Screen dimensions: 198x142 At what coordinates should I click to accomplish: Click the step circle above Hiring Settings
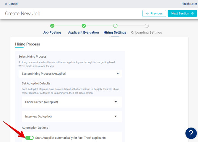[x=115, y=26]
